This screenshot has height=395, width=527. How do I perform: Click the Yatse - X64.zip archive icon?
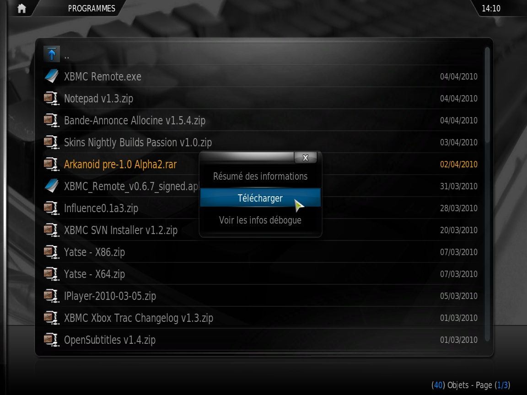coord(51,274)
